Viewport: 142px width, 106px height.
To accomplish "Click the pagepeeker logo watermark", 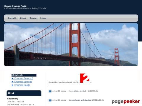I will 126,102.
